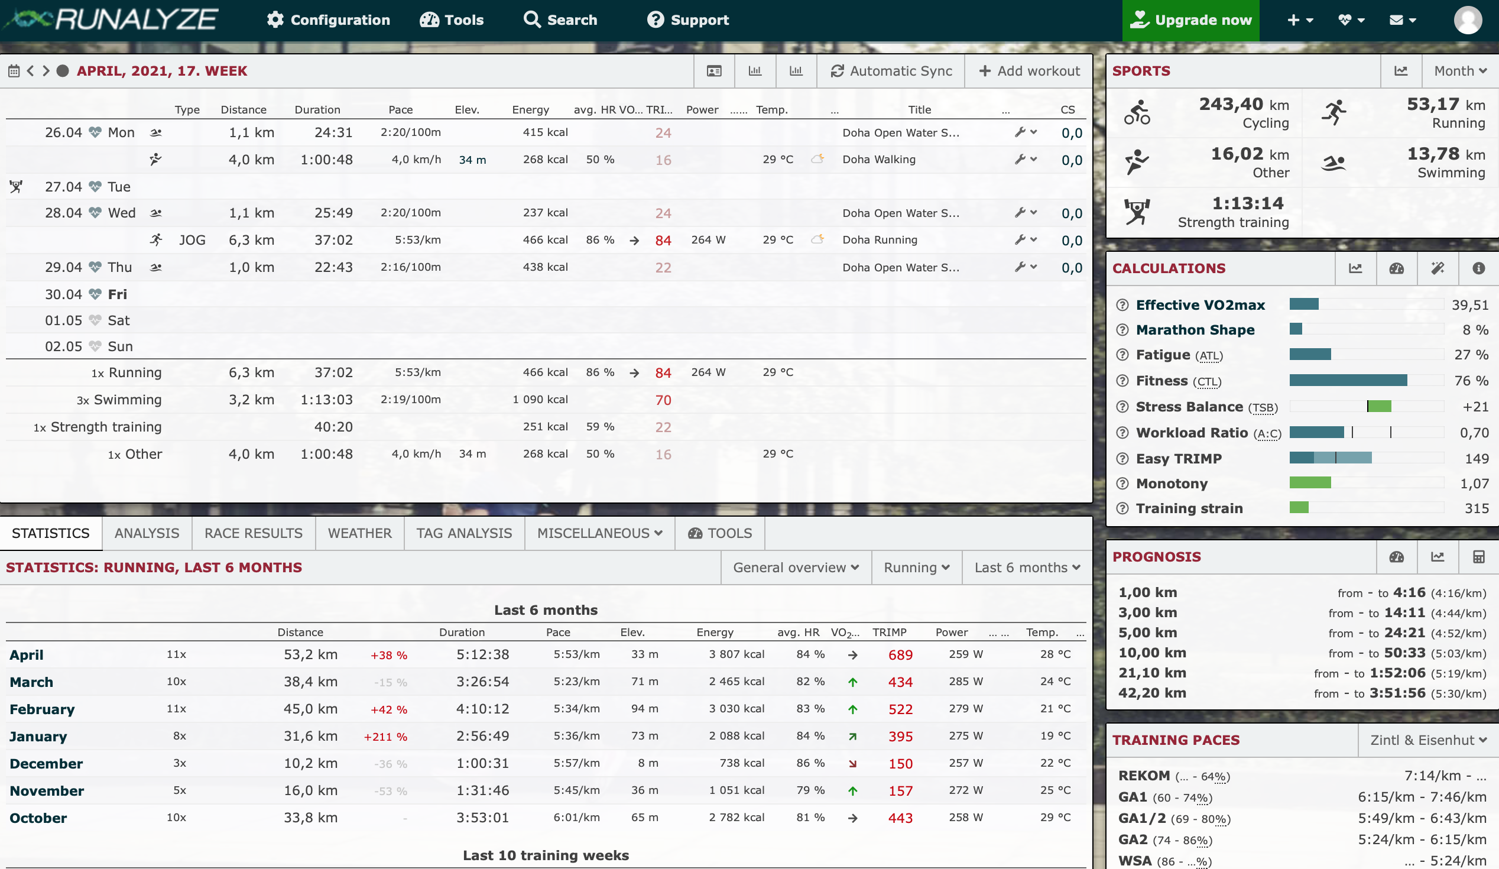Switch to the Race Results tab
The image size is (1499, 869).
[254, 534]
